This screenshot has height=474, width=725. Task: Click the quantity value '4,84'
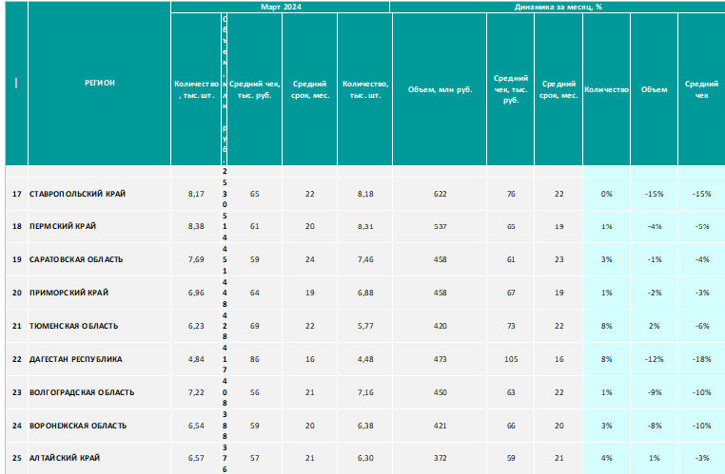pos(196,359)
